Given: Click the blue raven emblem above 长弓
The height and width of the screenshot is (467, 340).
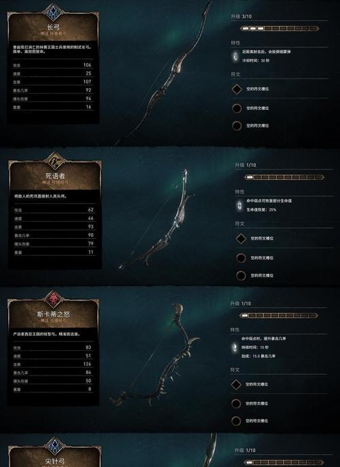Looking at the screenshot, I should point(53,12).
